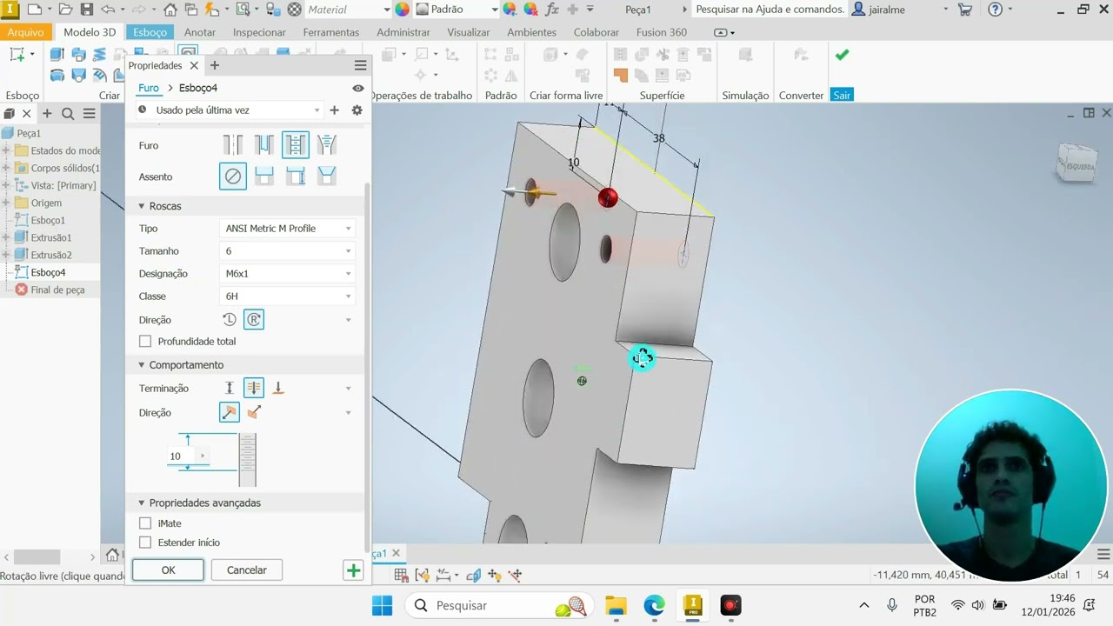Open the Classe dropdown
Viewport: 1113px width, 626px height.
287,296
